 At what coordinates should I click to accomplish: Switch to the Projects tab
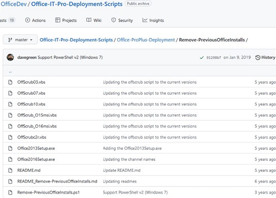pyautogui.click(x=66, y=20)
